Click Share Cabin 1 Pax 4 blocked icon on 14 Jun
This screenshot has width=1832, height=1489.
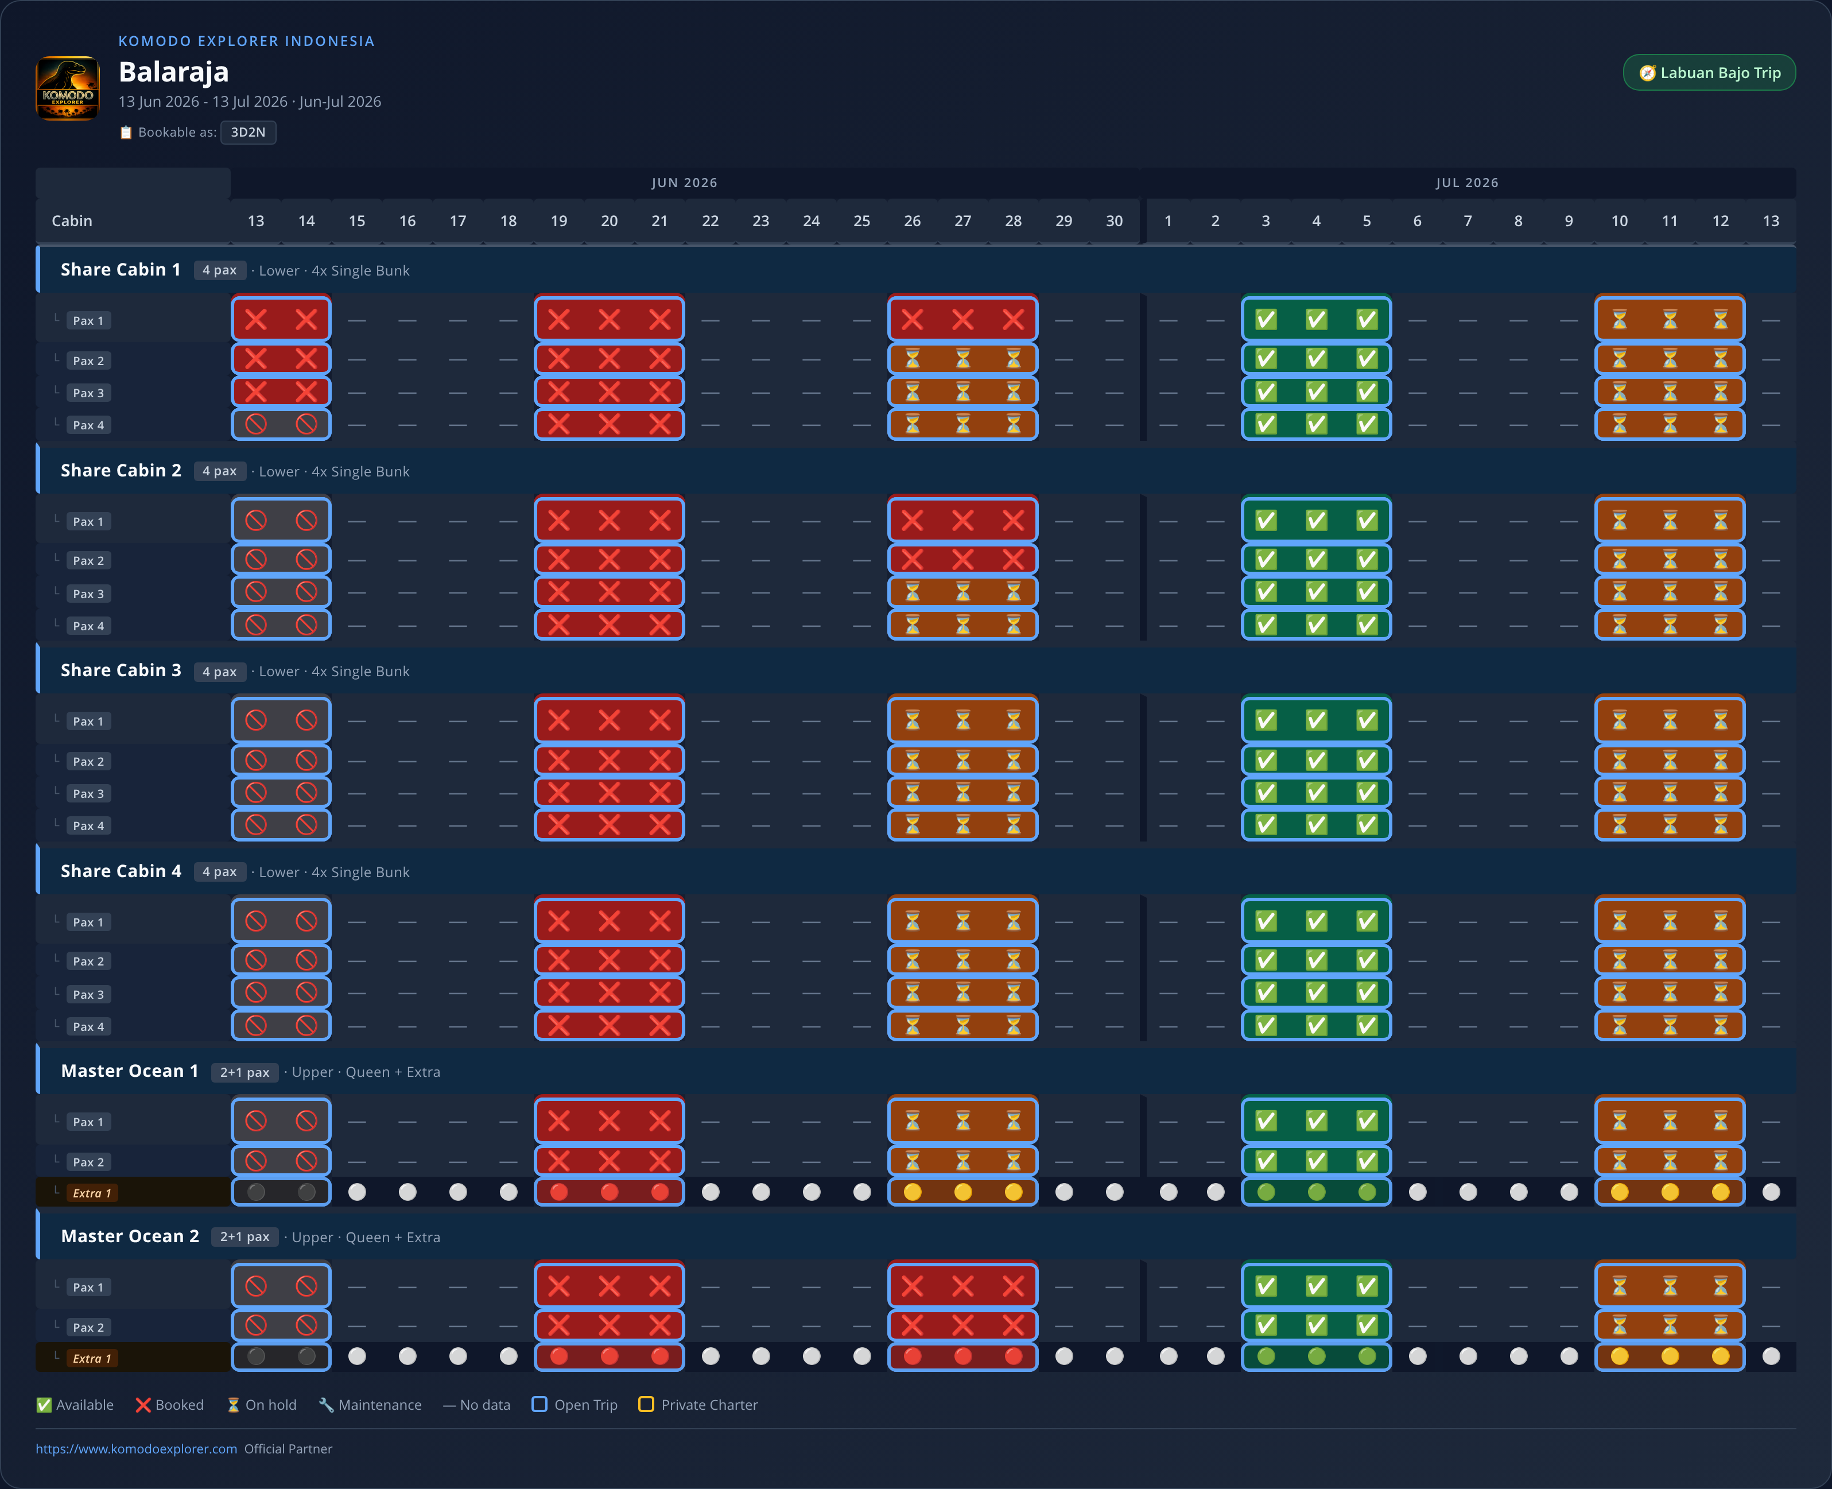click(x=306, y=424)
